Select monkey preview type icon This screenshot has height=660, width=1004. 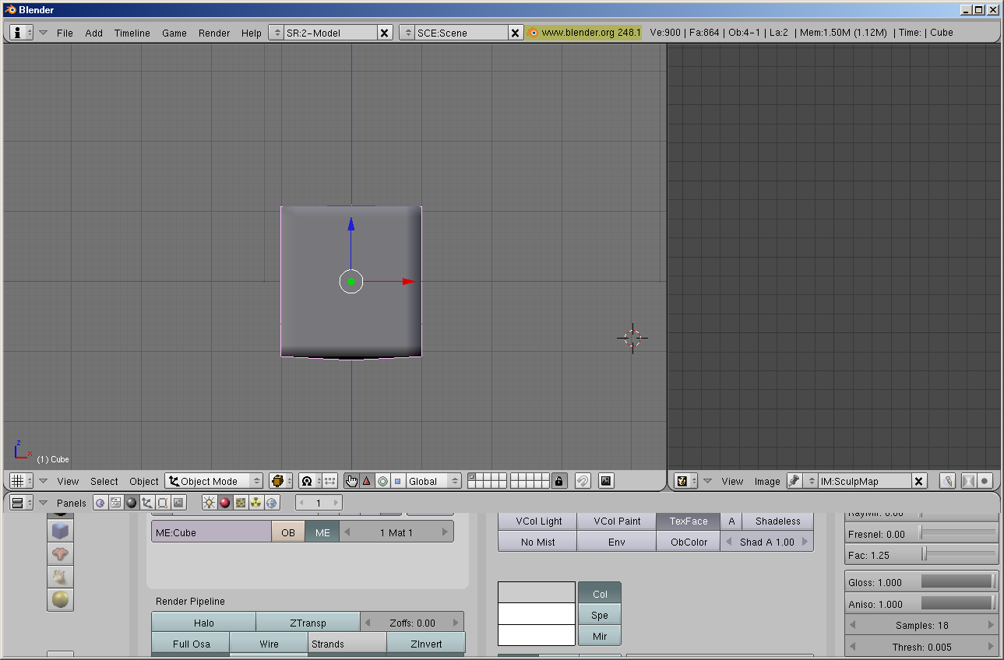(61, 554)
